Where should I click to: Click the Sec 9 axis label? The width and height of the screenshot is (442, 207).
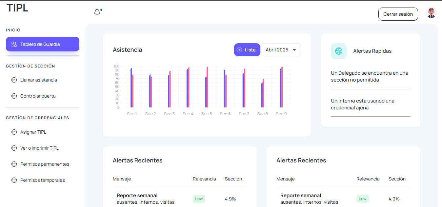pos(281,114)
